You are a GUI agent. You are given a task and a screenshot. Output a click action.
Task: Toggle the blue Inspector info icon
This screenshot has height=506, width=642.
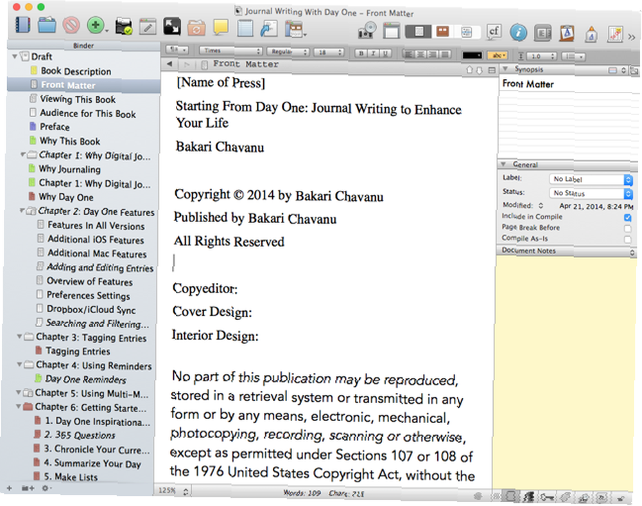tap(518, 32)
